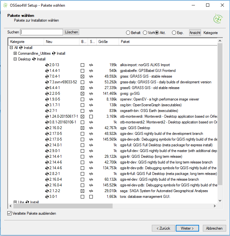
Task: Click the Paket column header
Action: click(168, 42)
